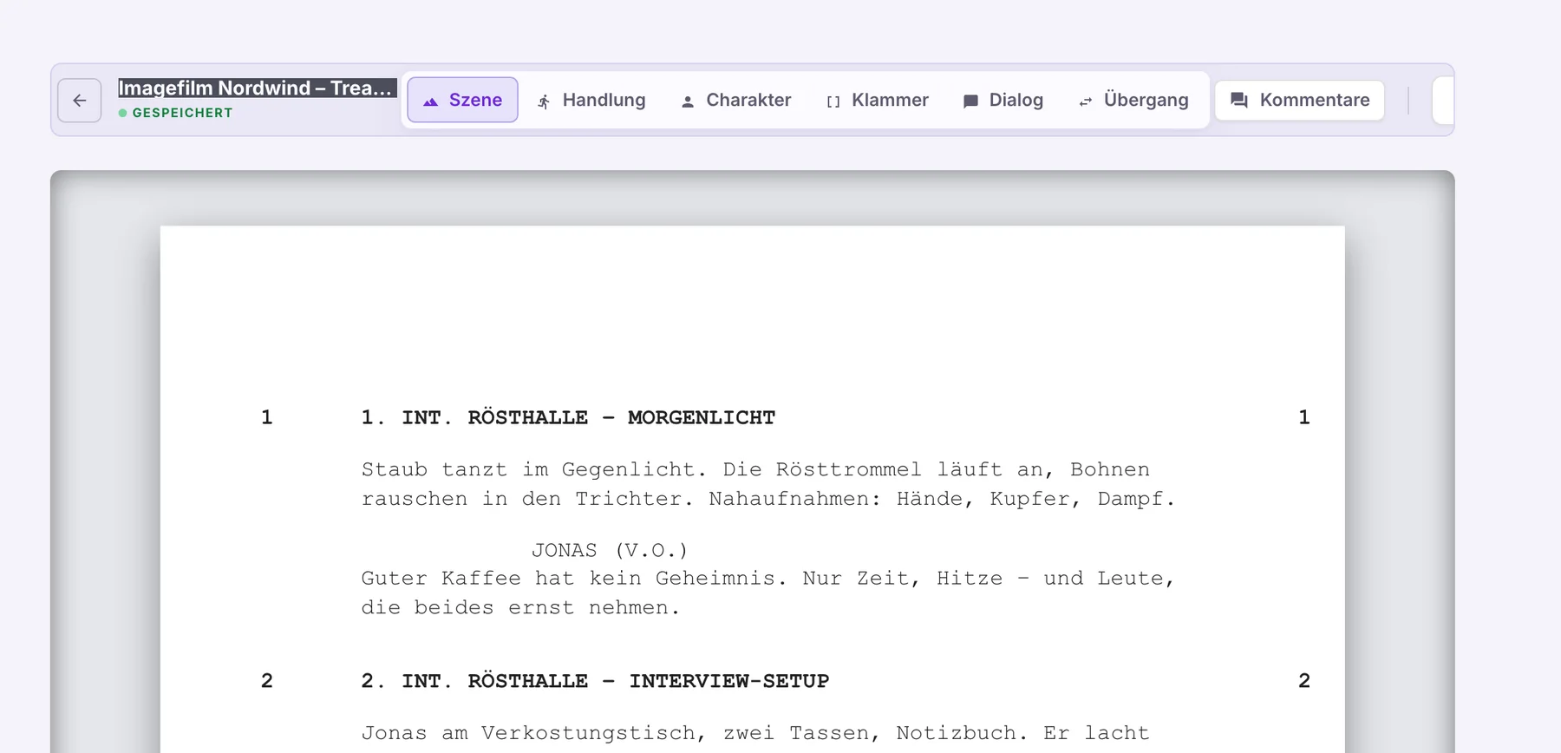The image size is (1561, 753).
Task: Choose the Charakter element type
Action: (x=736, y=100)
